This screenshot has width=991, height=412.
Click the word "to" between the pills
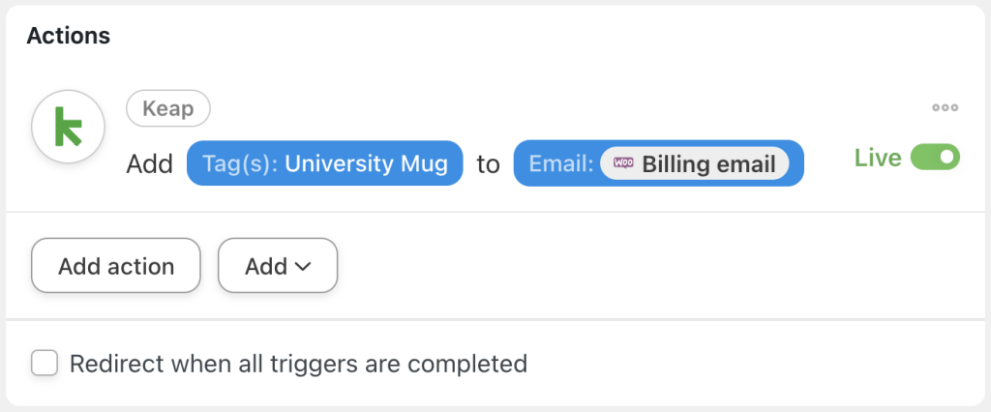pos(488,164)
